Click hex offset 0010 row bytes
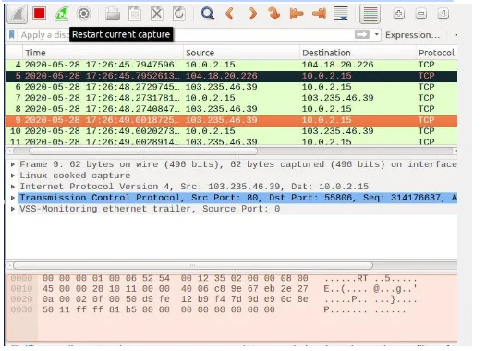This screenshot has width=498, height=351. [175, 289]
